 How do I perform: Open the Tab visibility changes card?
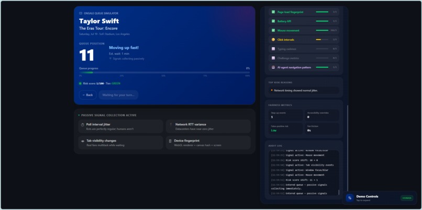[120, 143]
